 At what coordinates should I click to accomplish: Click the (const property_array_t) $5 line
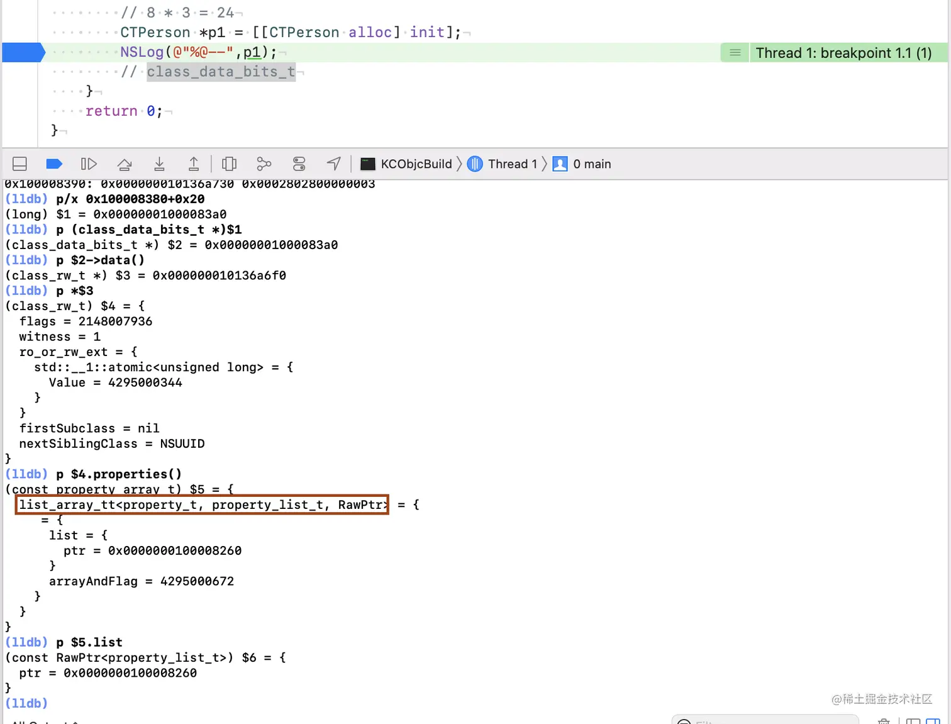coord(120,489)
